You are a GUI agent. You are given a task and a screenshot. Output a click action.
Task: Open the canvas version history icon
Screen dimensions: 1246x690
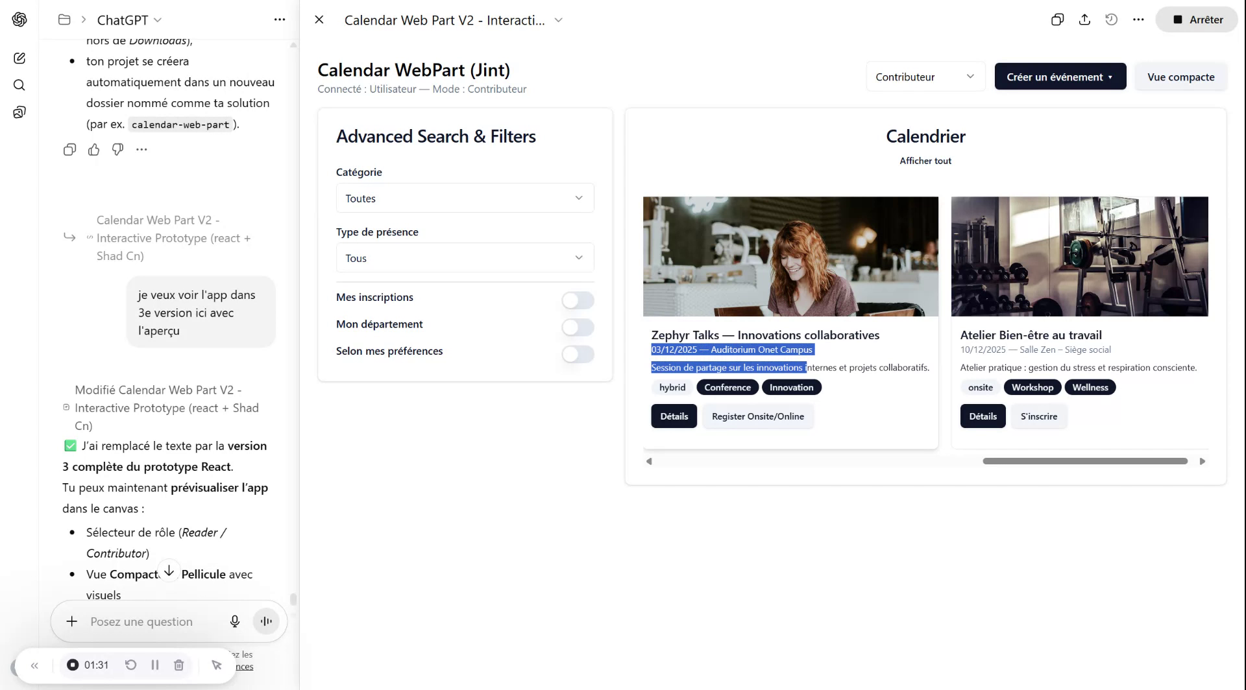tap(1111, 19)
